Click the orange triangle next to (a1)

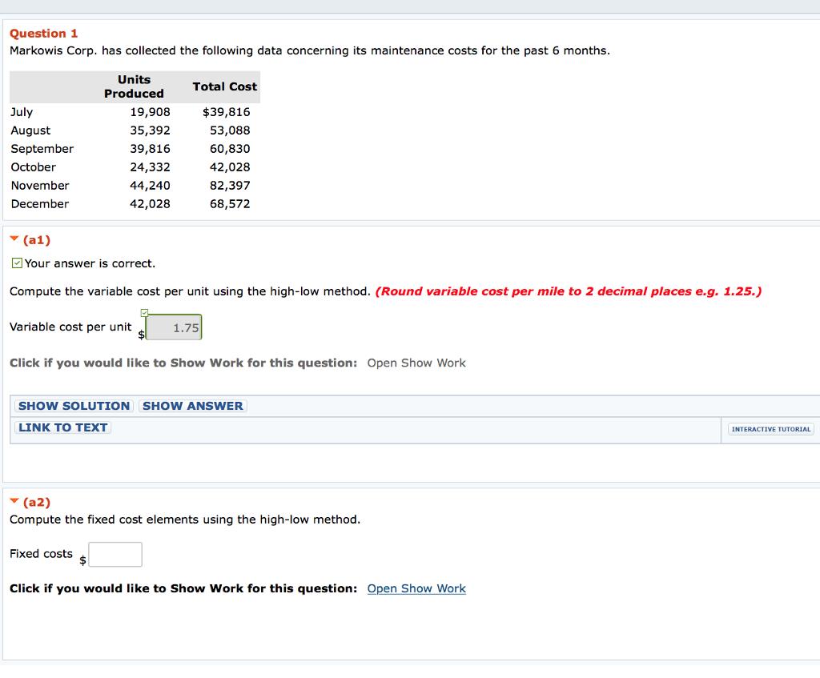13,239
